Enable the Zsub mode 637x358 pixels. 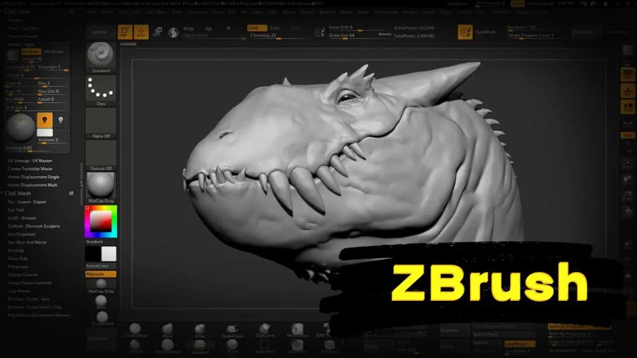coord(274,28)
